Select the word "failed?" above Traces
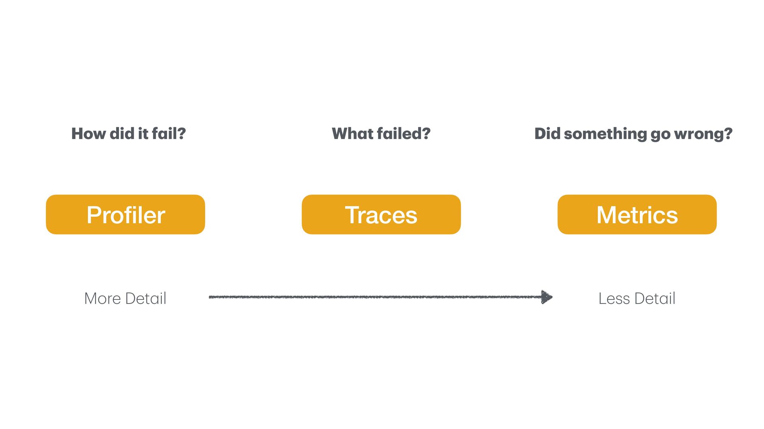Viewport: 764px width, 429px height. click(x=403, y=134)
